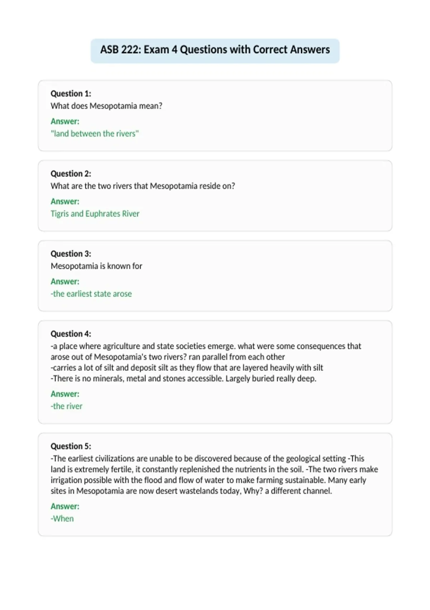
Task: Select the Question 2 label
Action: (71, 174)
